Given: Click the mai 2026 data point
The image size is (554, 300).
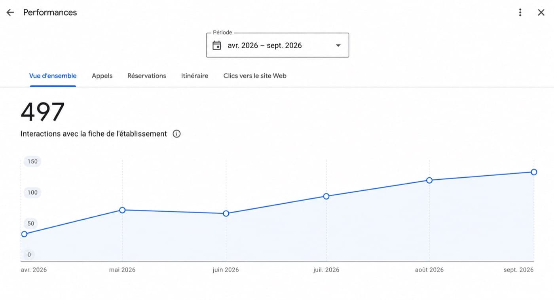Looking at the screenshot, I should (x=122, y=210).
